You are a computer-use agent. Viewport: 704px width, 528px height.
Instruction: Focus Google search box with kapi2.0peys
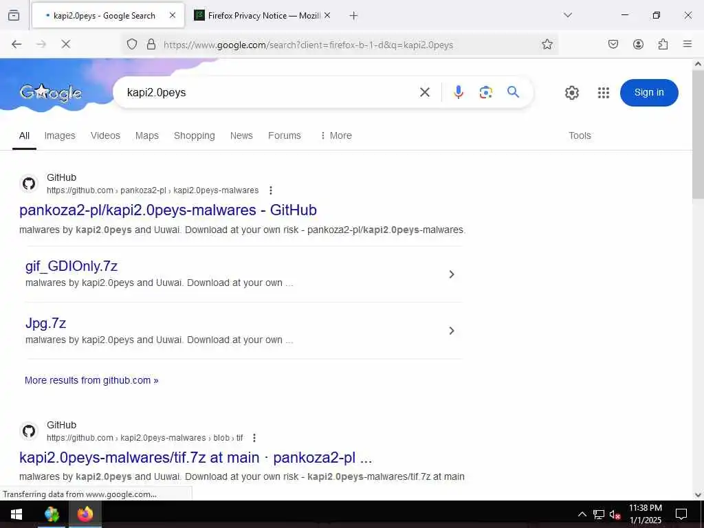pyautogui.click(x=269, y=93)
